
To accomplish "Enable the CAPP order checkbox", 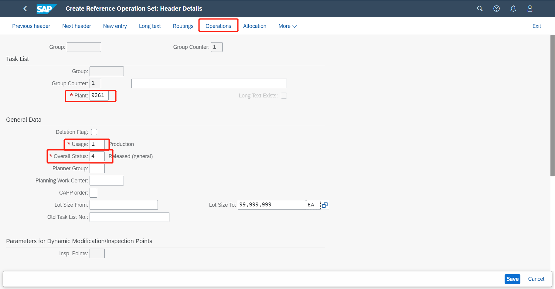I will (x=93, y=192).
